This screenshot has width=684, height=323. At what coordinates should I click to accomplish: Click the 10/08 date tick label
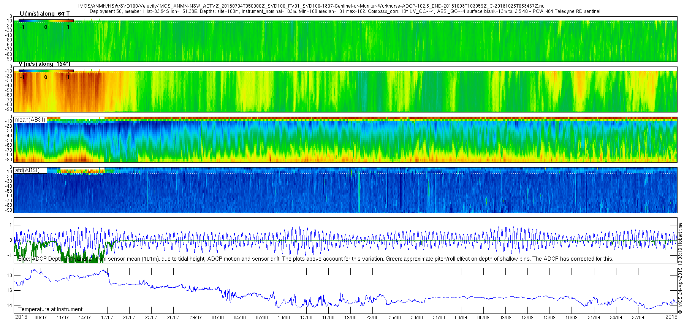[284, 318]
